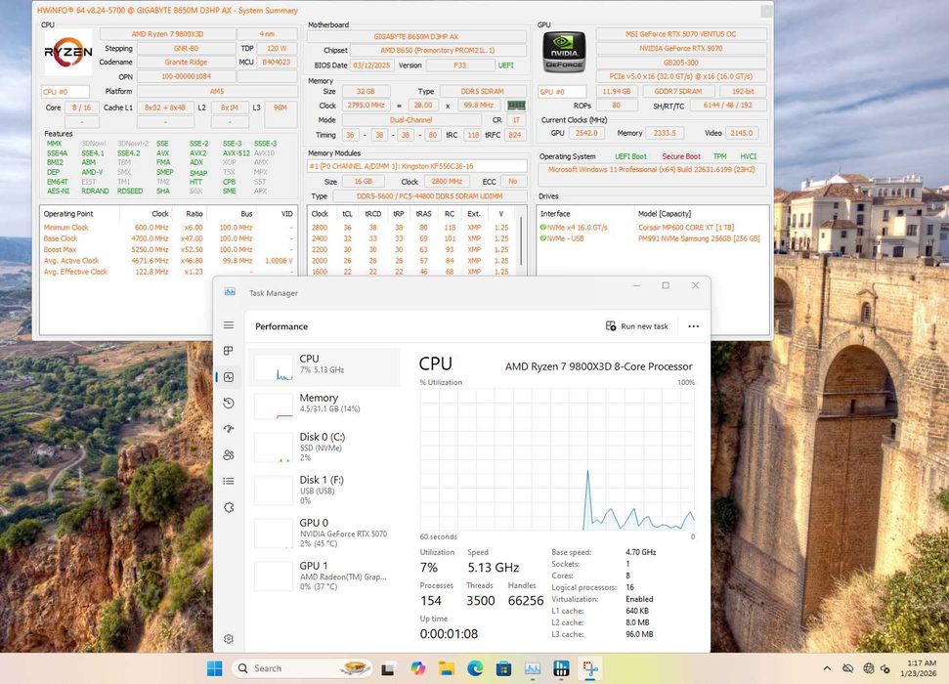The width and height of the screenshot is (949, 684).
Task: Click the 'Minimum Clock' operating point row
Action: click(x=168, y=228)
